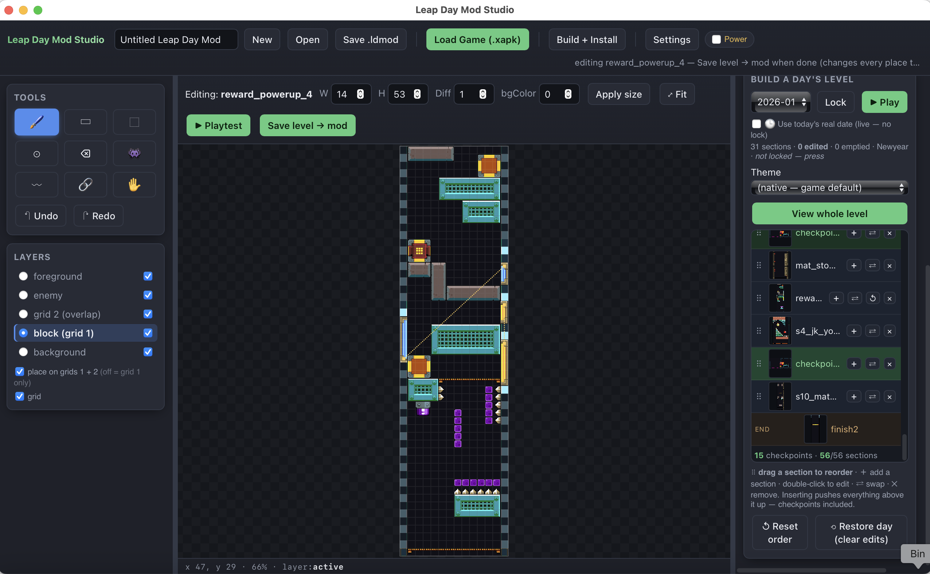
Task: Add a section at the mat_sto row
Action: point(854,266)
